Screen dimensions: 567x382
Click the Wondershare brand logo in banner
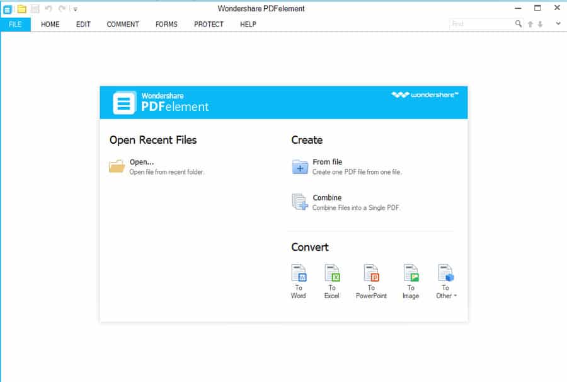[x=425, y=95]
